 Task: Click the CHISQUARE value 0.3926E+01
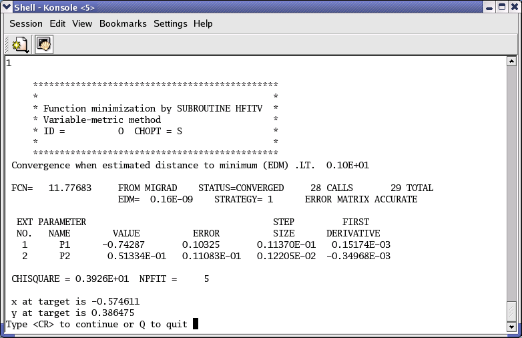click(x=102, y=279)
